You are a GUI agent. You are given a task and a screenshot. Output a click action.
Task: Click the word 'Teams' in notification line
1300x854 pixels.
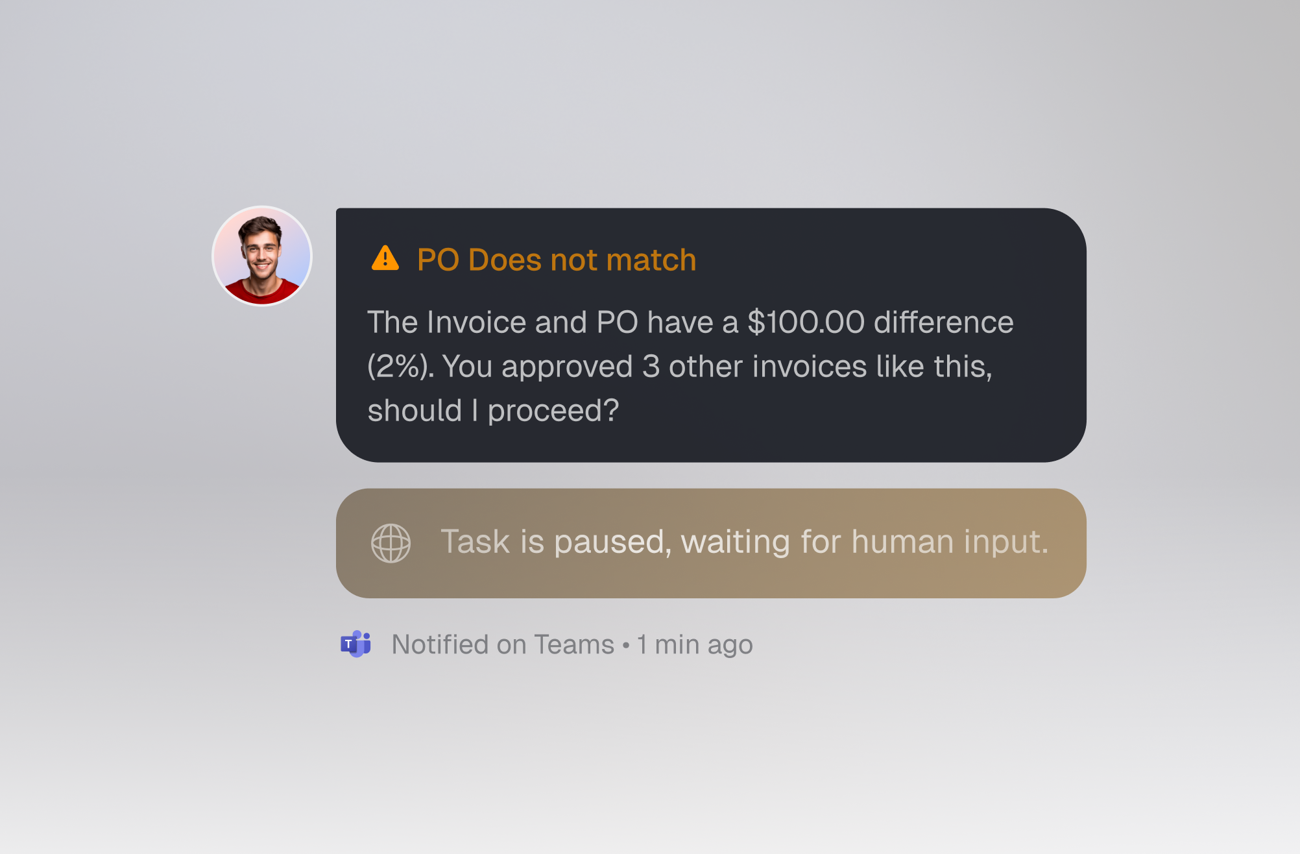(574, 644)
